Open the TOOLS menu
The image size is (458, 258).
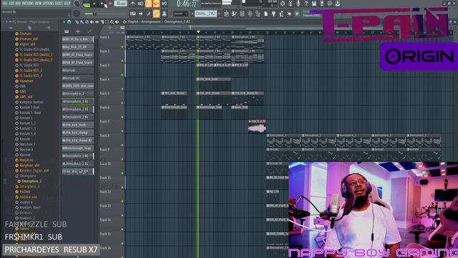59,3
